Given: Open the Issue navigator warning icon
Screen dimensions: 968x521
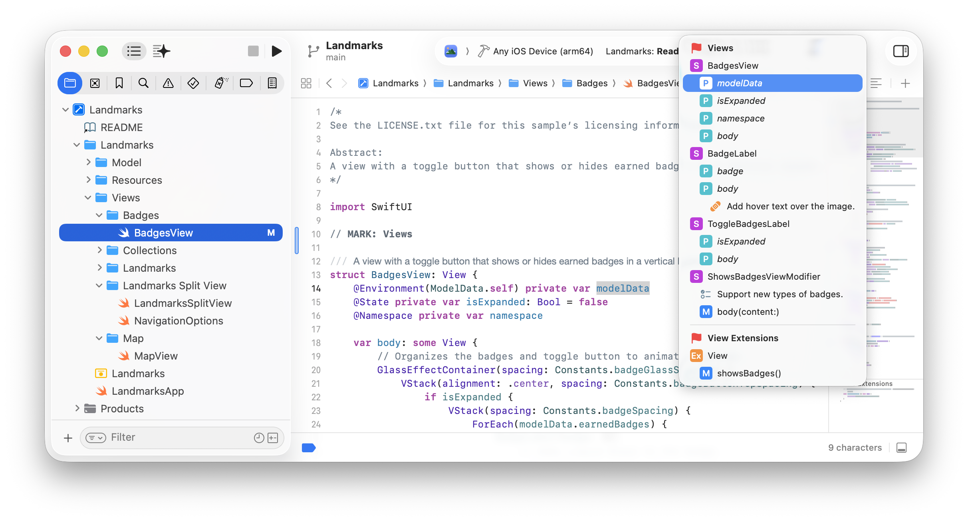Looking at the screenshot, I should pos(168,83).
